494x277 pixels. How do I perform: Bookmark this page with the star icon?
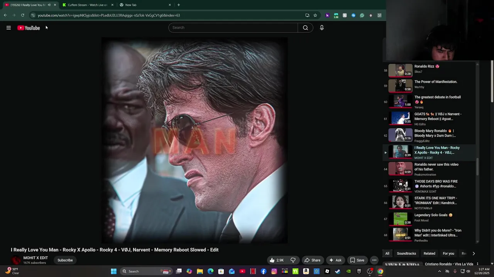coord(315,15)
